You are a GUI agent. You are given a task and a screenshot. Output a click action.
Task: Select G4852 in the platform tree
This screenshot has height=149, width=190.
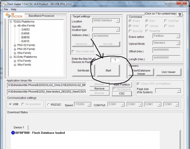coord(25,29)
